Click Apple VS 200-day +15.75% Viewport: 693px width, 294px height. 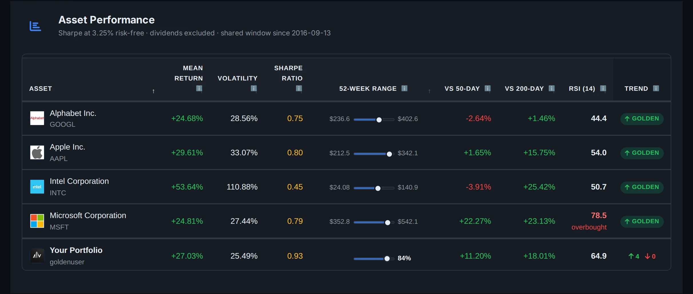[x=539, y=153]
